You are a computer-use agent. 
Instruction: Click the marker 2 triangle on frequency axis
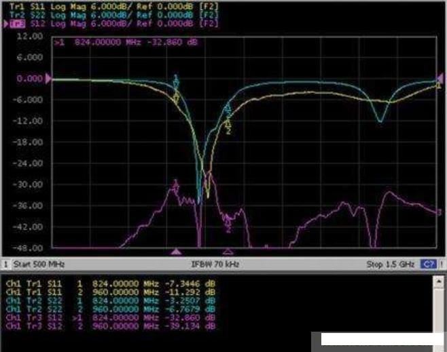[x=228, y=251]
